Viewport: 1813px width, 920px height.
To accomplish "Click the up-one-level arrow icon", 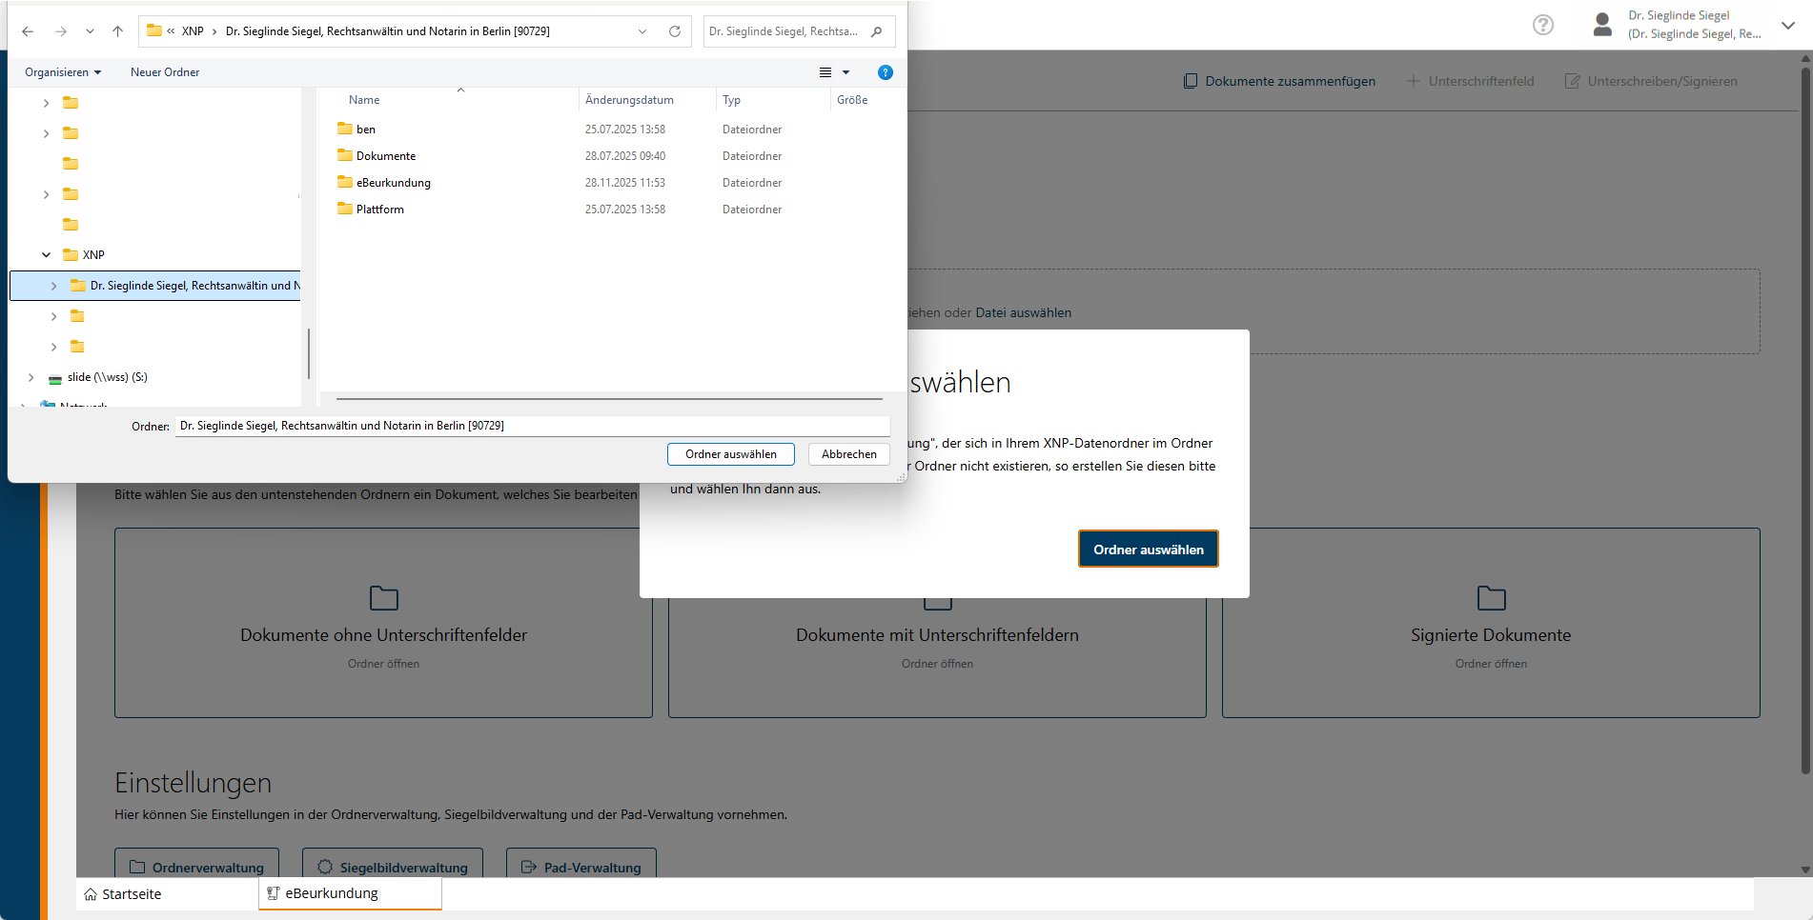I will (x=117, y=31).
